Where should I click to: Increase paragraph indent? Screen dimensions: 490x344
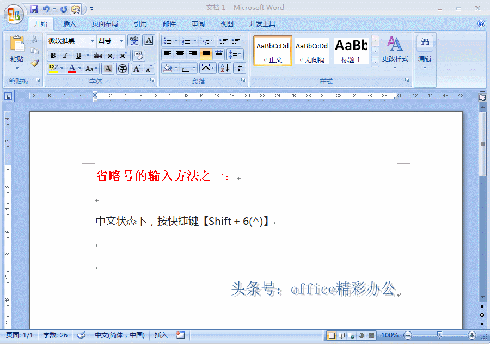click(236, 41)
